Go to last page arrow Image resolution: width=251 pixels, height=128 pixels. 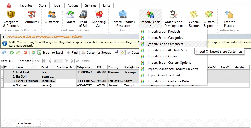[x=73, y=61]
